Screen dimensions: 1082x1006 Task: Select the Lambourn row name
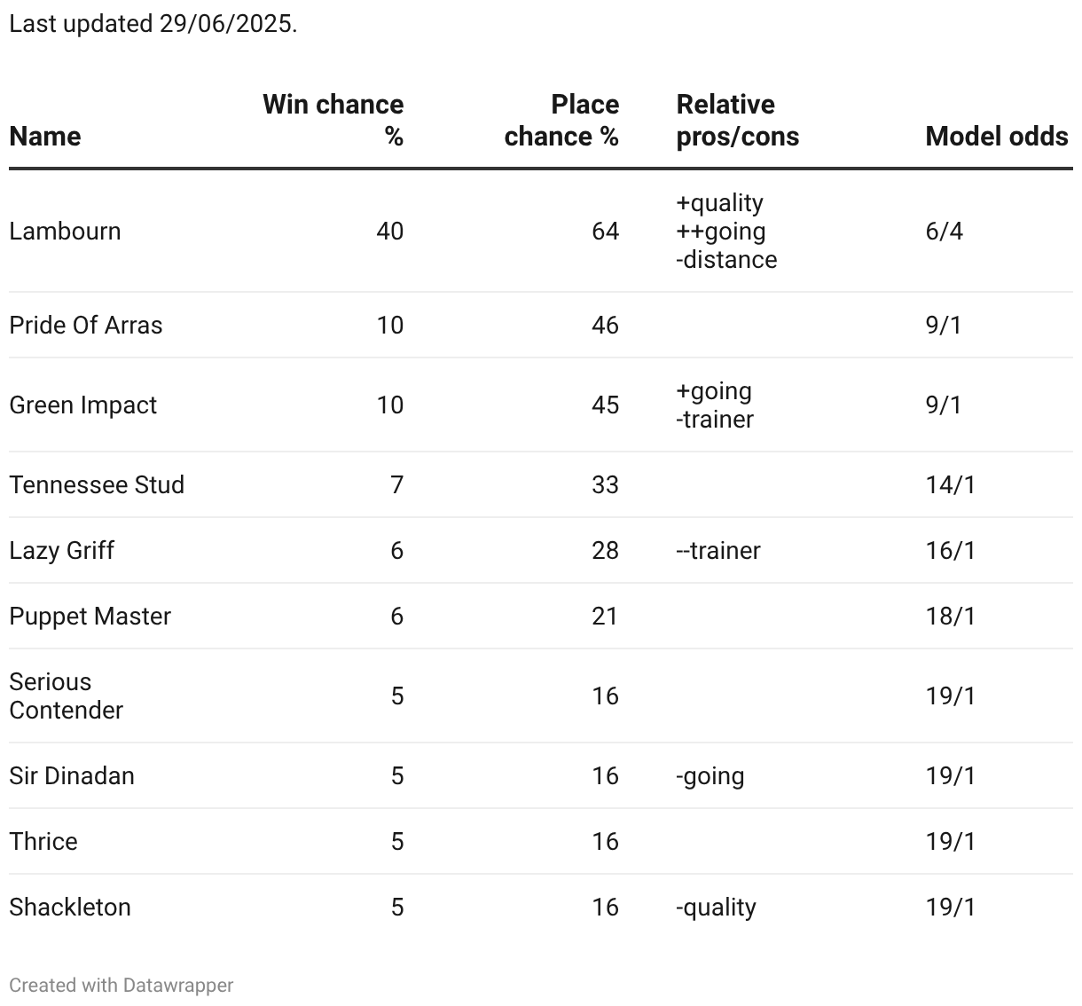[x=65, y=232]
